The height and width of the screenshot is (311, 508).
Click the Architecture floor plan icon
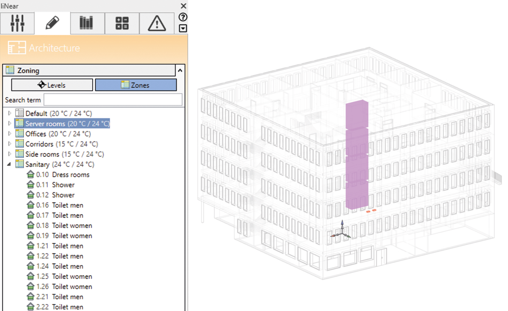(17, 48)
